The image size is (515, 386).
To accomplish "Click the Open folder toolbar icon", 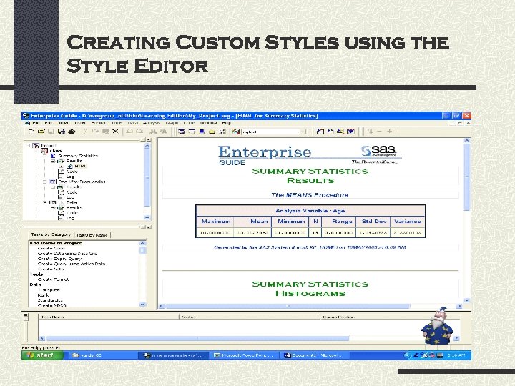I will pyautogui.click(x=41, y=132).
